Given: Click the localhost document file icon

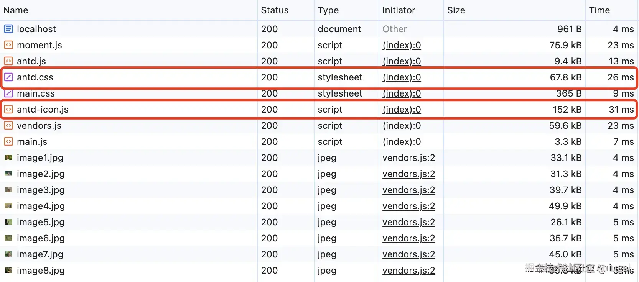Looking at the screenshot, I should point(8,29).
